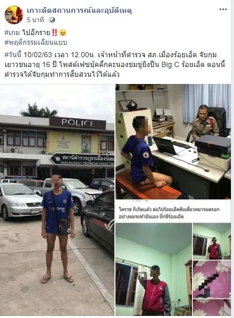Open photo of officer at desk
The width and height of the screenshot is (234, 318).
[173, 142]
